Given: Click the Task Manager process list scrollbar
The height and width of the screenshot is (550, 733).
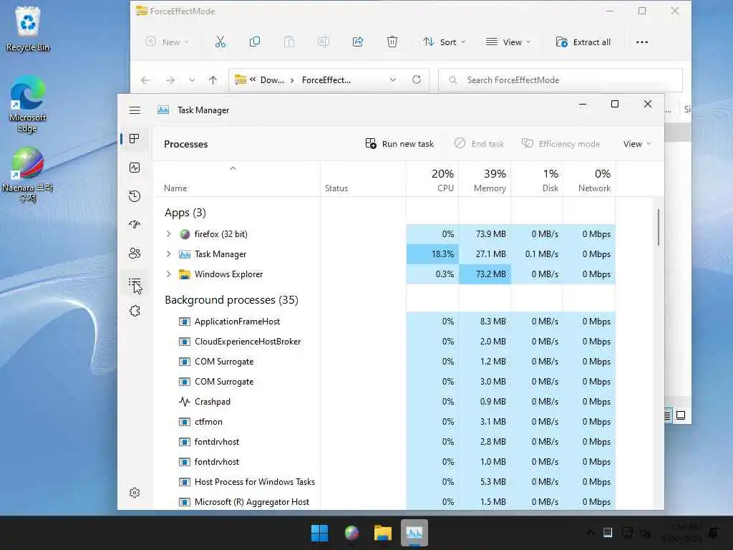Looking at the screenshot, I should pyautogui.click(x=659, y=227).
